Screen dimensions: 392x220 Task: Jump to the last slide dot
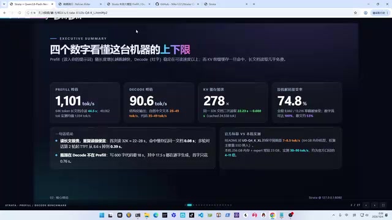(x=231, y=205)
